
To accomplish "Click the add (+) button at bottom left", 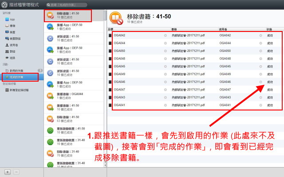I will coord(8,172).
